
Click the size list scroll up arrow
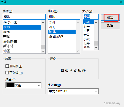(96, 22)
